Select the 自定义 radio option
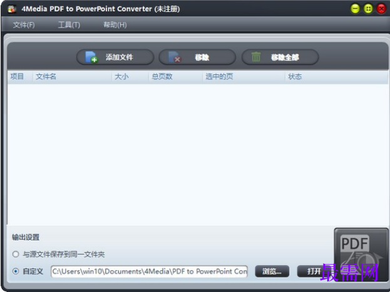 tap(16, 271)
